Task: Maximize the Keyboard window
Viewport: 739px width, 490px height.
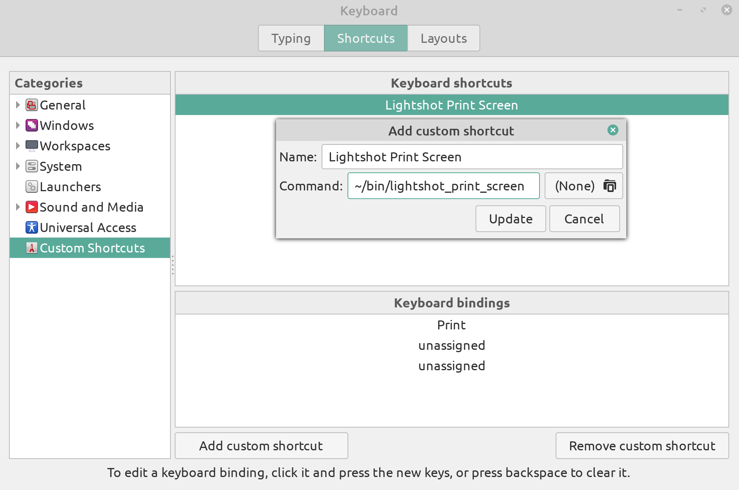Action: [x=703, y=10]
